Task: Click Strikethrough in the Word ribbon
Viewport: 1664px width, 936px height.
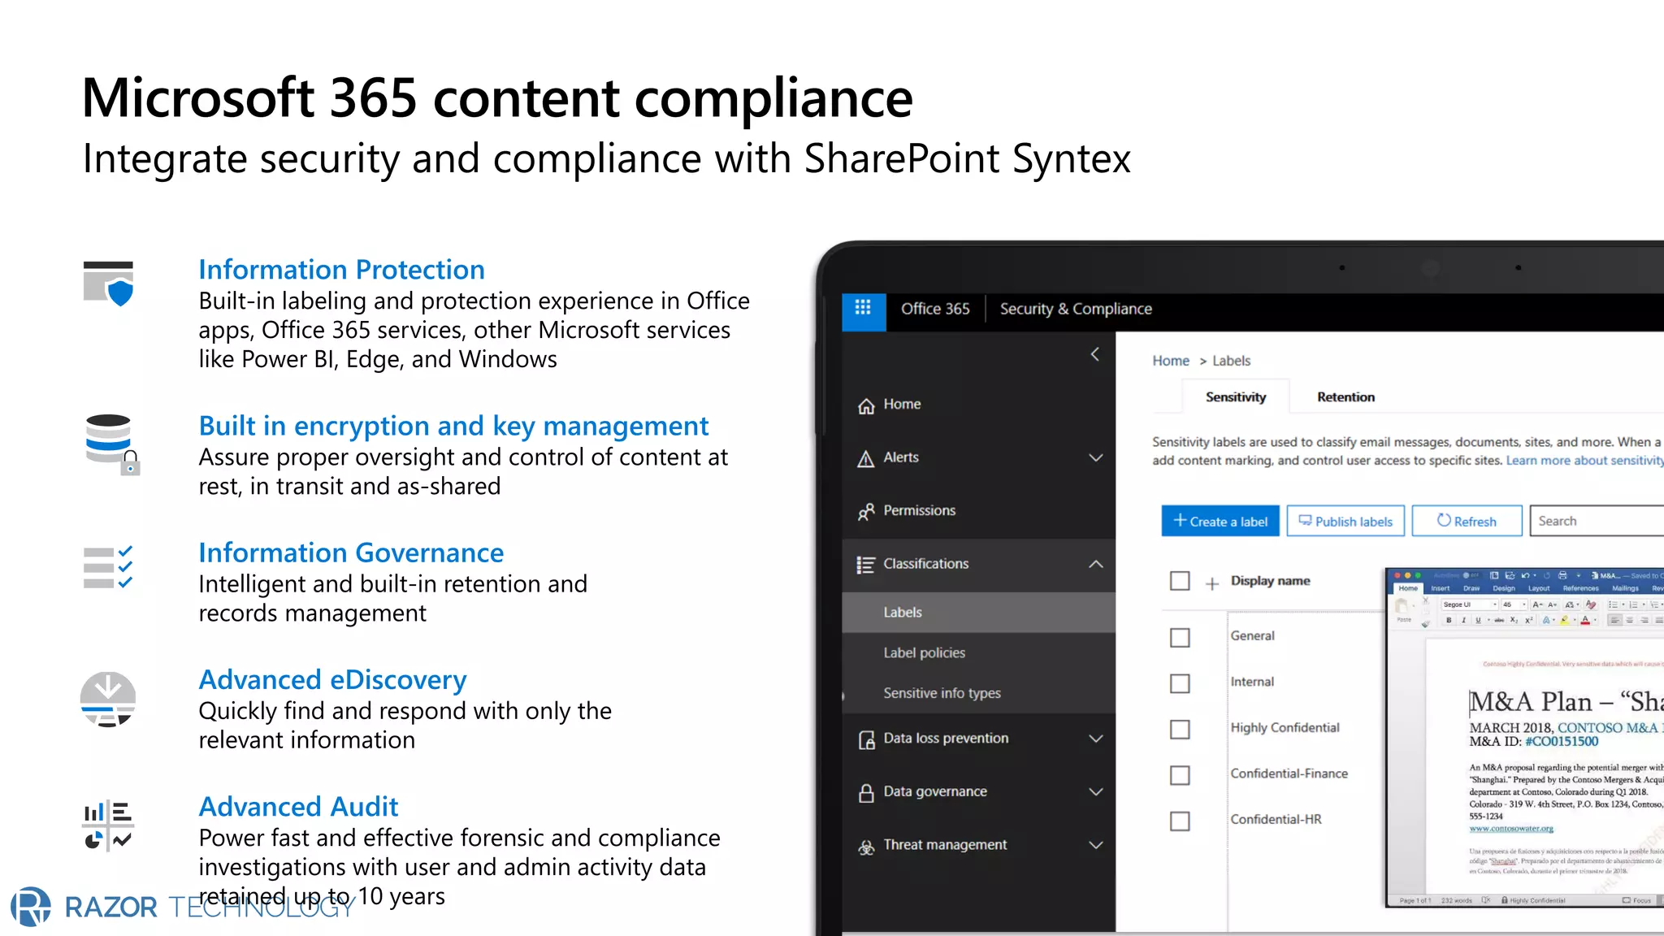Action: 1499,620
